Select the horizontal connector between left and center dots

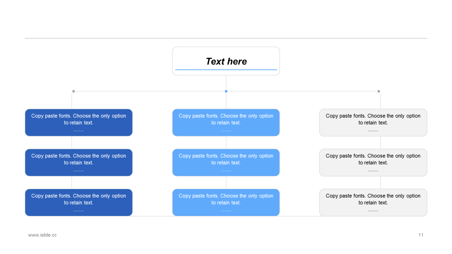pos(150,91)
